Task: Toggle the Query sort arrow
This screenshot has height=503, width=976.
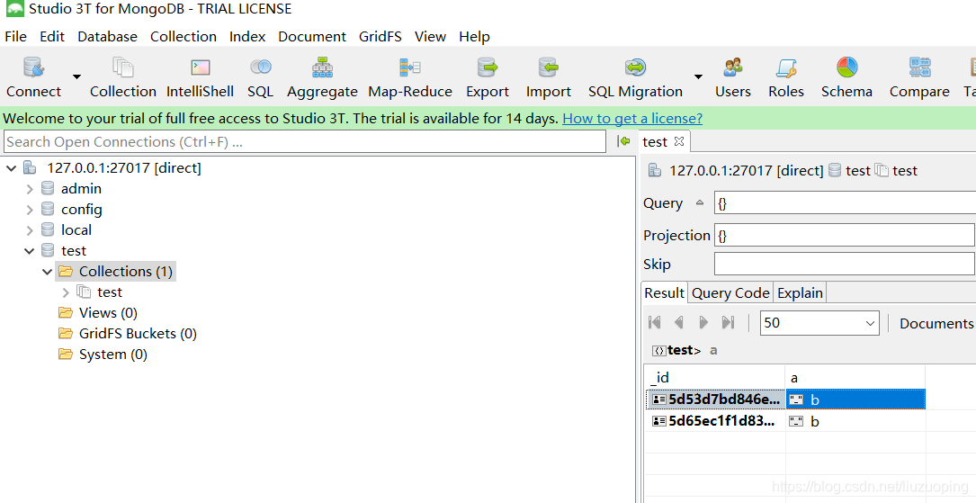Action: pos(700,202)
